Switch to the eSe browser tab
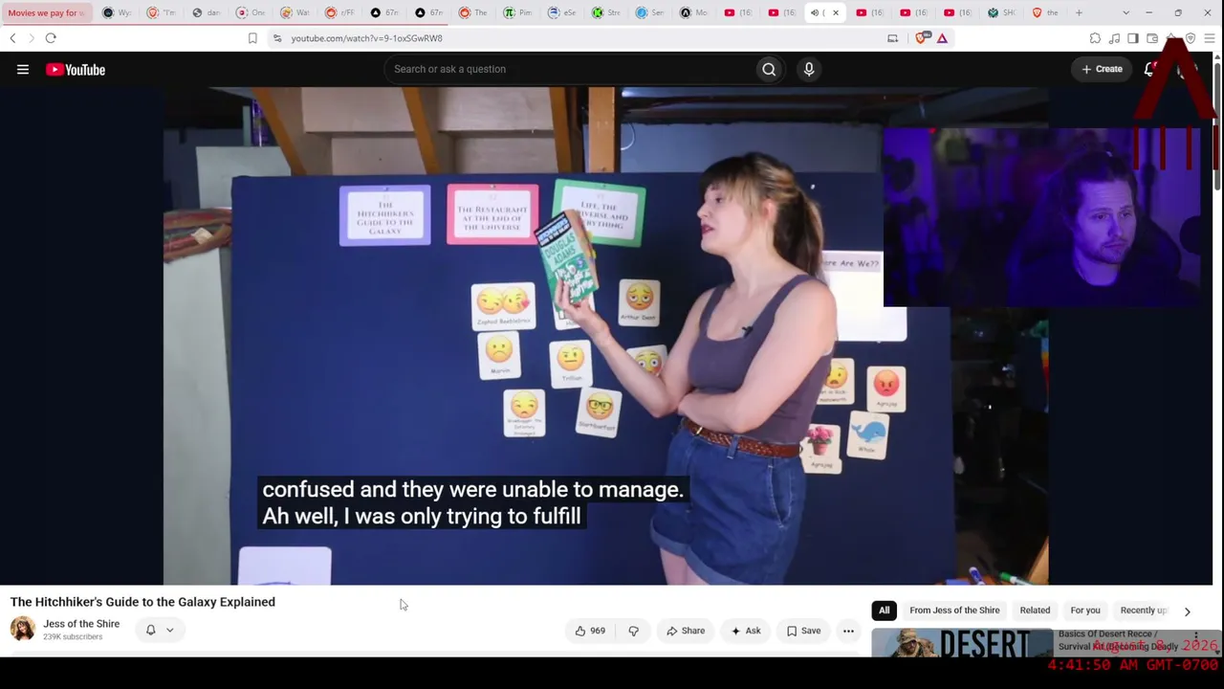The image size is (1224, 689). click(x=560, y=12)
